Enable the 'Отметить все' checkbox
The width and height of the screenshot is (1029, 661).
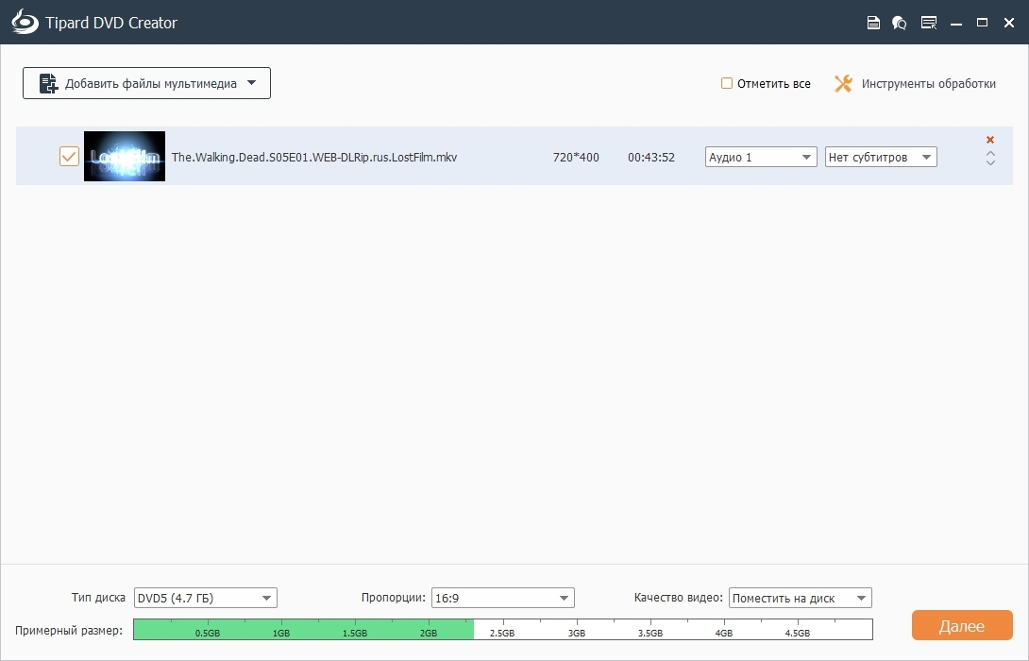pyautogui.click(x=727, y=83)
